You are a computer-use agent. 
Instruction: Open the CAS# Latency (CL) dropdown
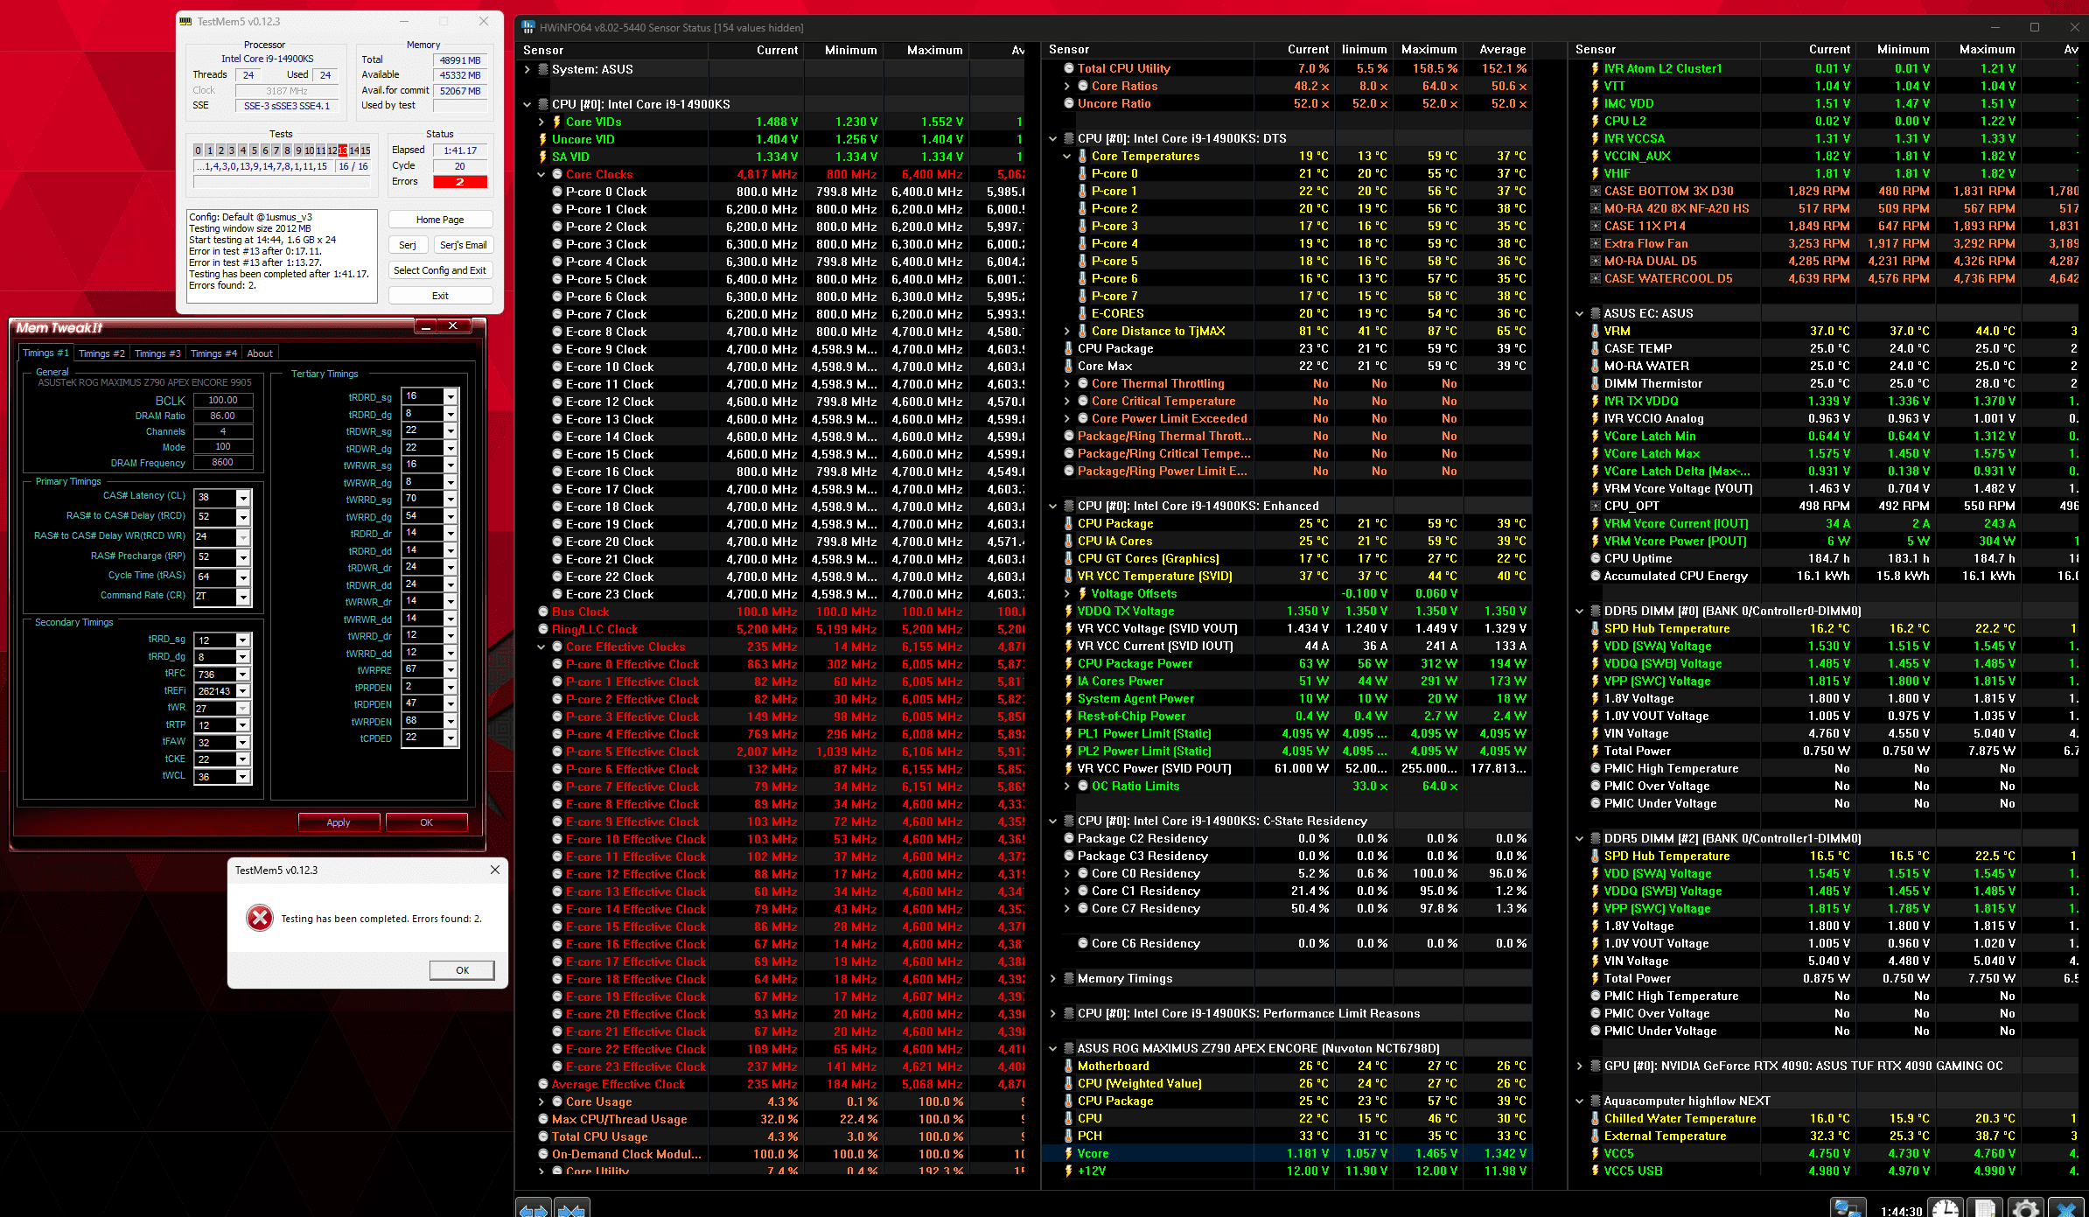pyautogui.click(x=243, y=497)
